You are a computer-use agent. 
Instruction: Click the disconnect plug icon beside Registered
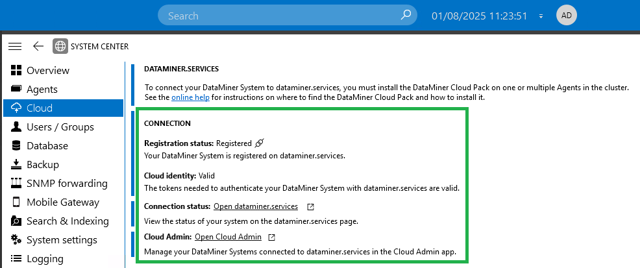pyautogui.click(x=259, y=143)
